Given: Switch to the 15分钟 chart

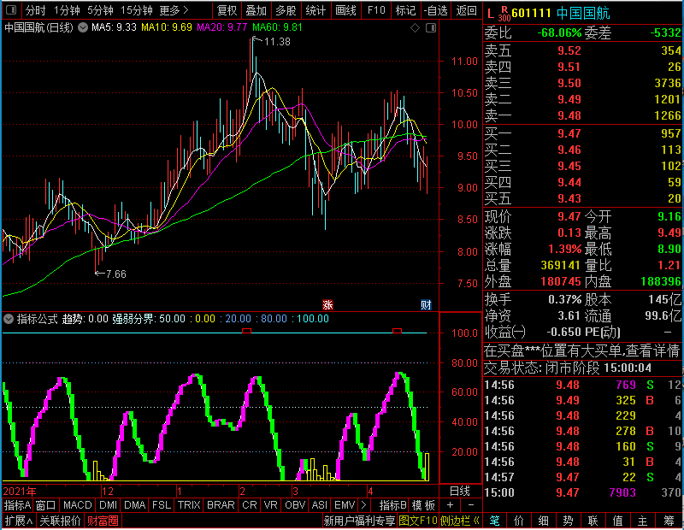Looking at the screenshot, I should click(x=136, y=10).
